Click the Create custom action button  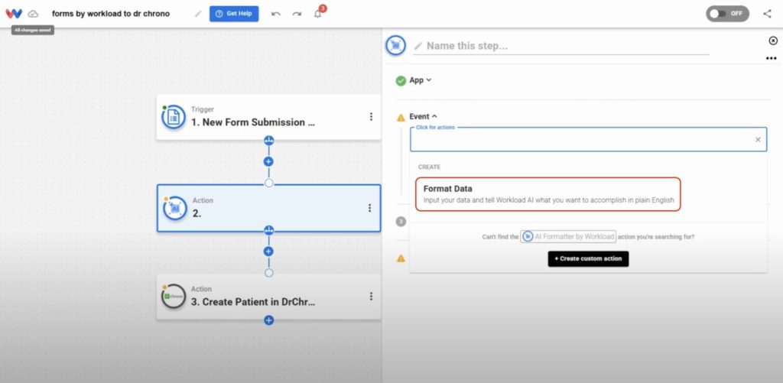588,258
